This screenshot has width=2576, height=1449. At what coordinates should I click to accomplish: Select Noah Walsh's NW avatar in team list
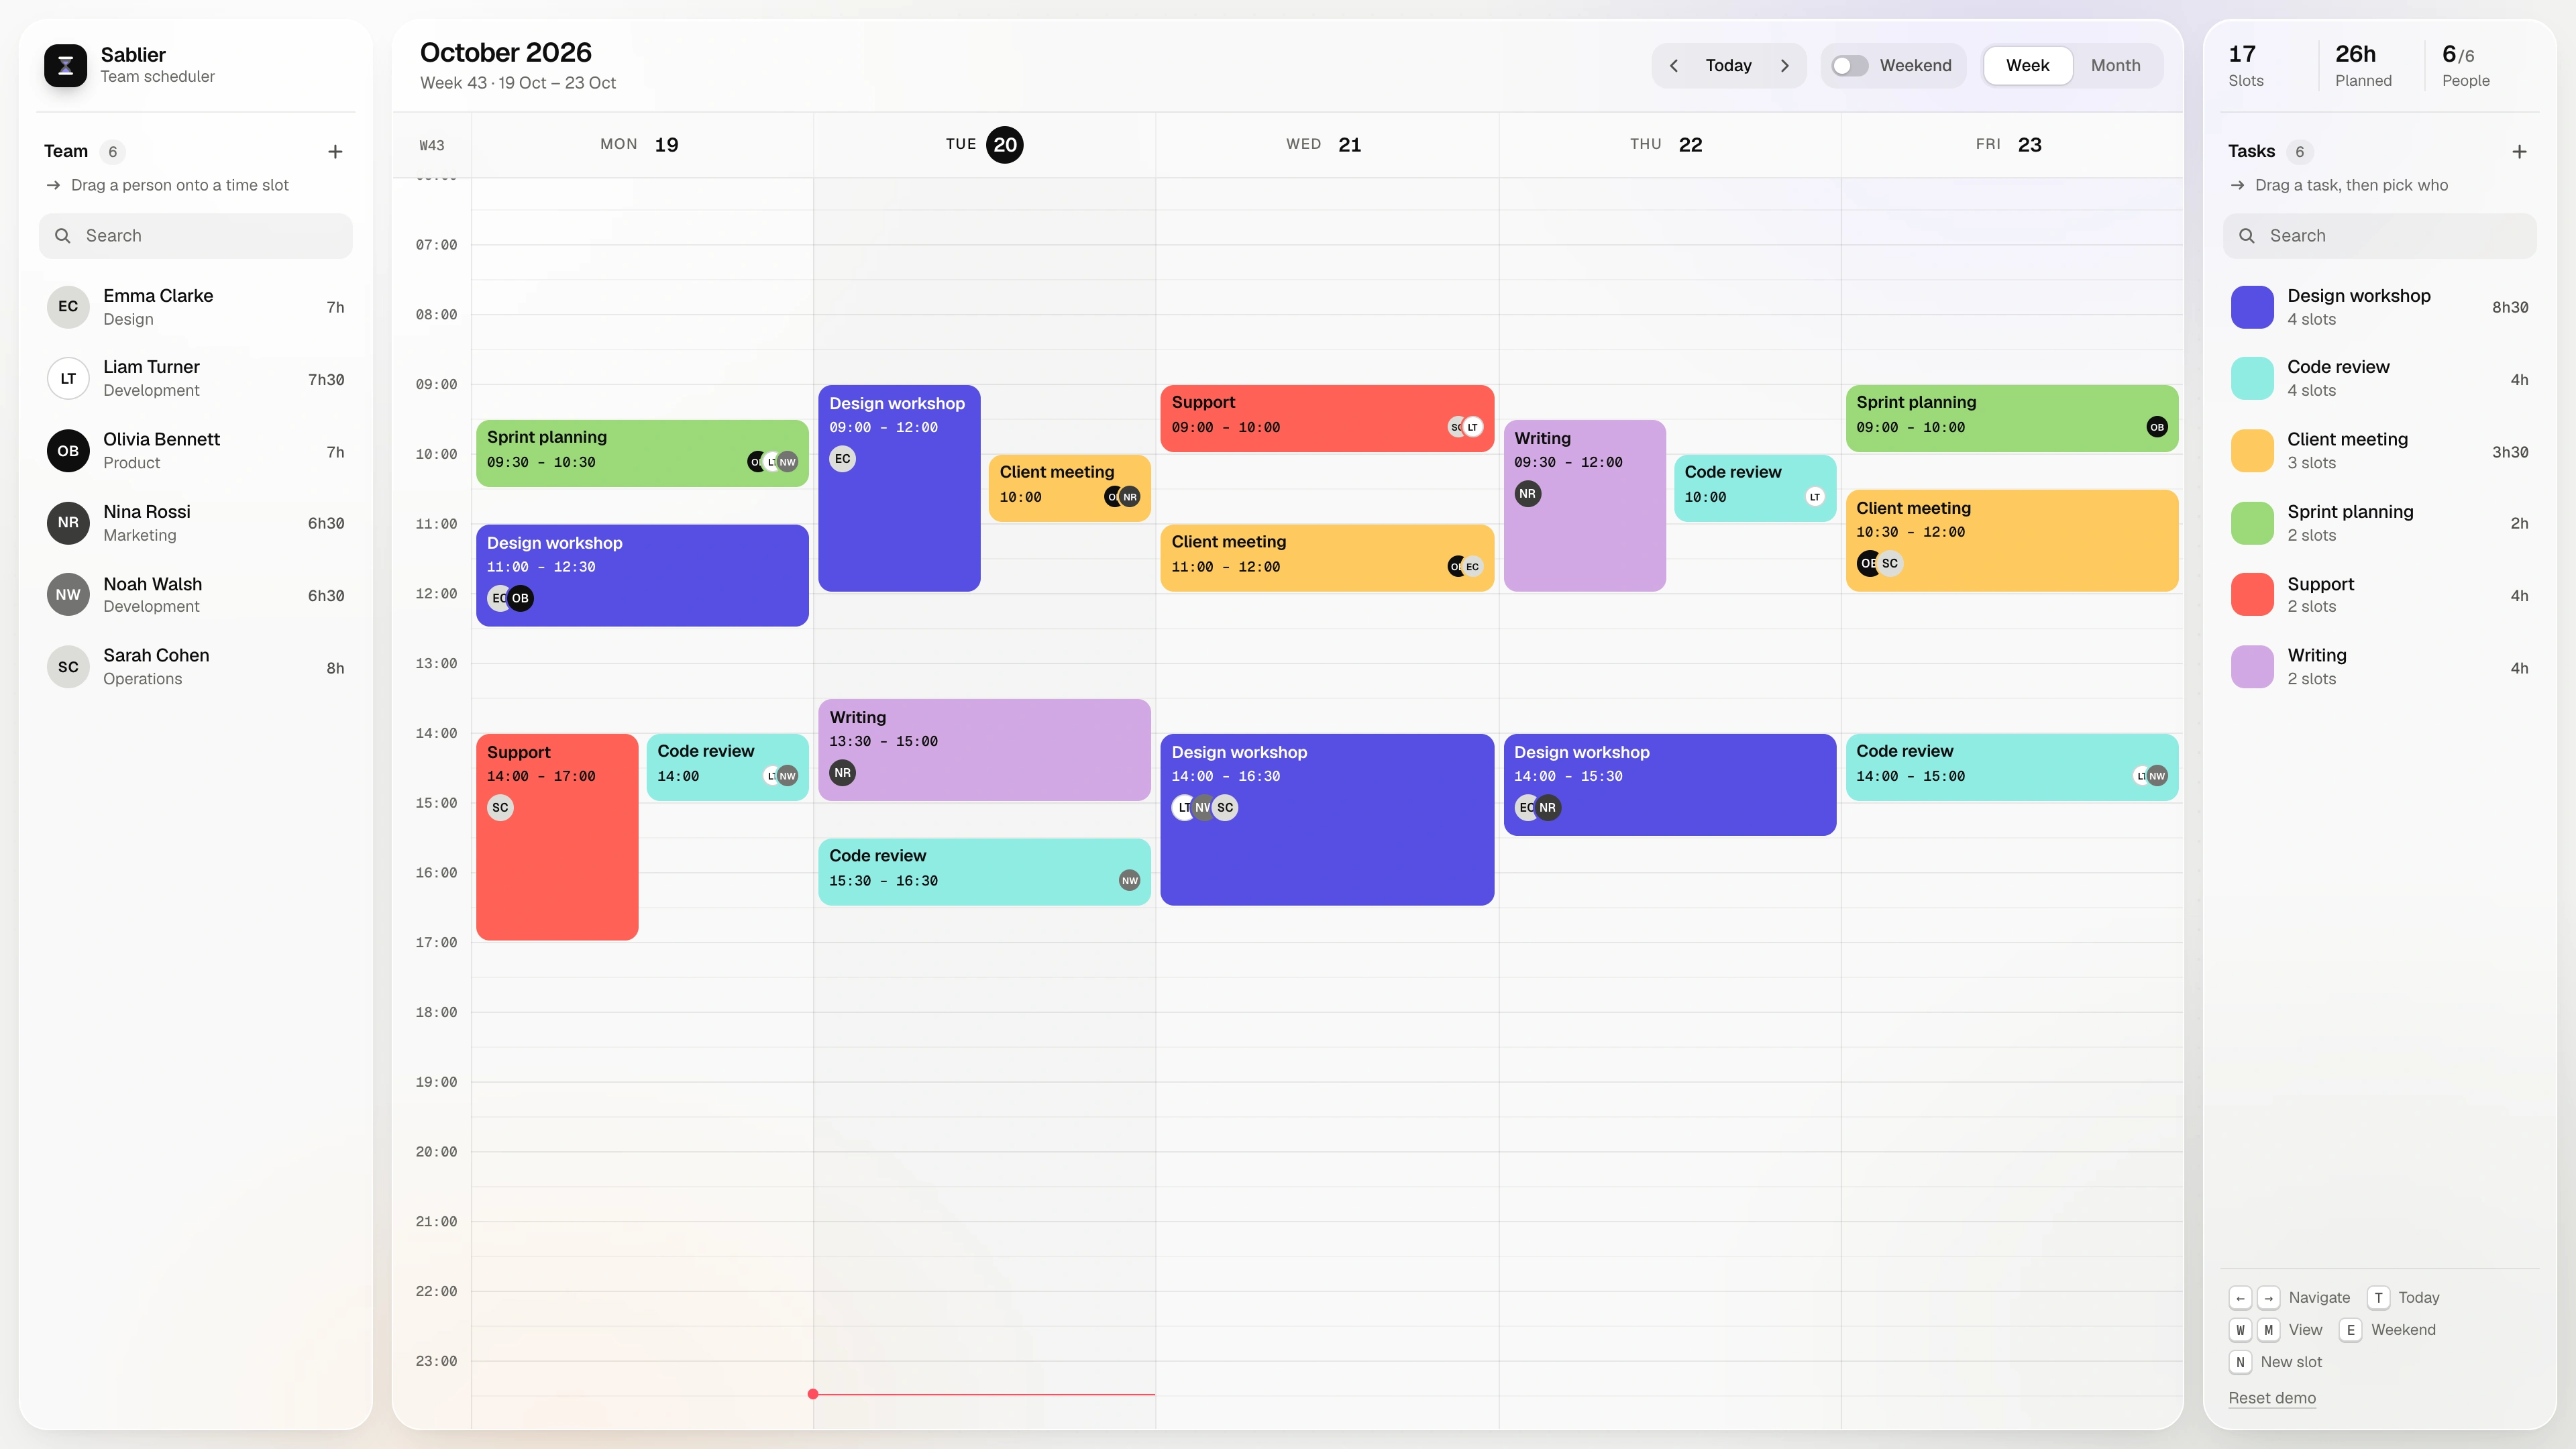pos(68,595)
